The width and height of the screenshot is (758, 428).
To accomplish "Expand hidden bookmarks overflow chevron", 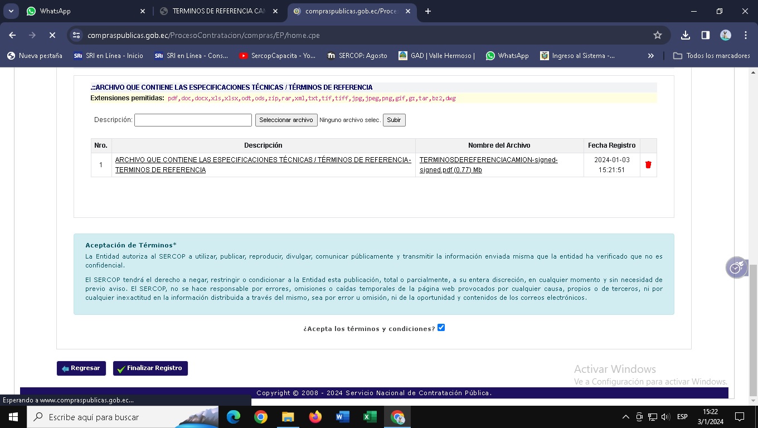I will (650, 56).
